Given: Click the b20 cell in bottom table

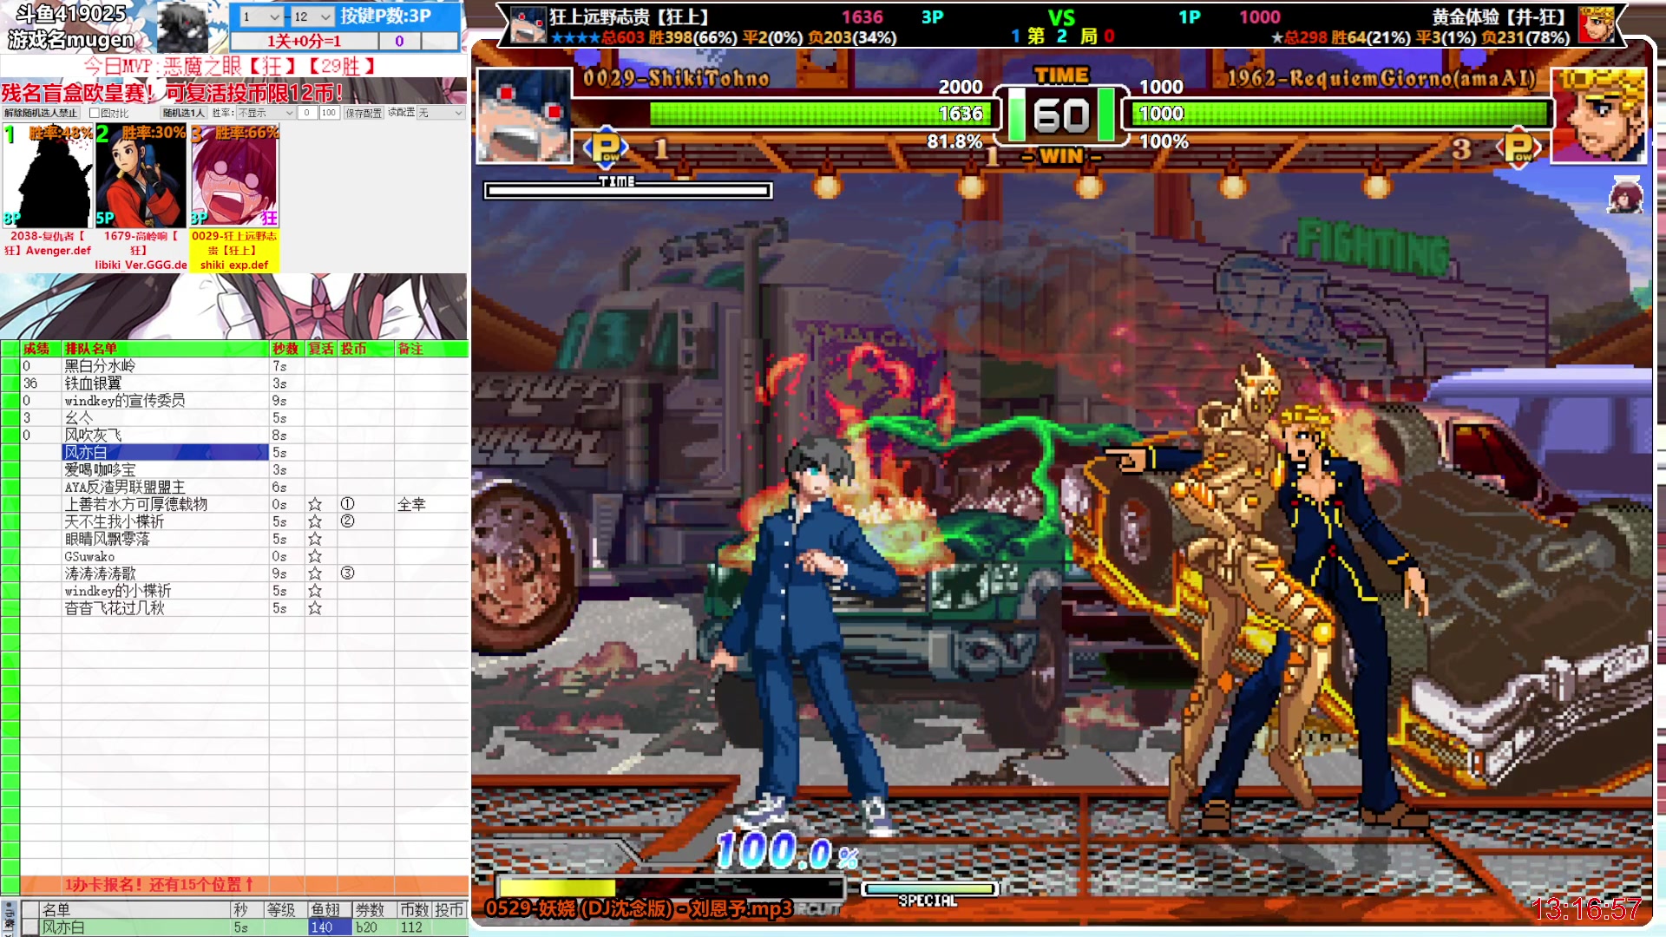Looking at the screenshot, I should (374, 927).
